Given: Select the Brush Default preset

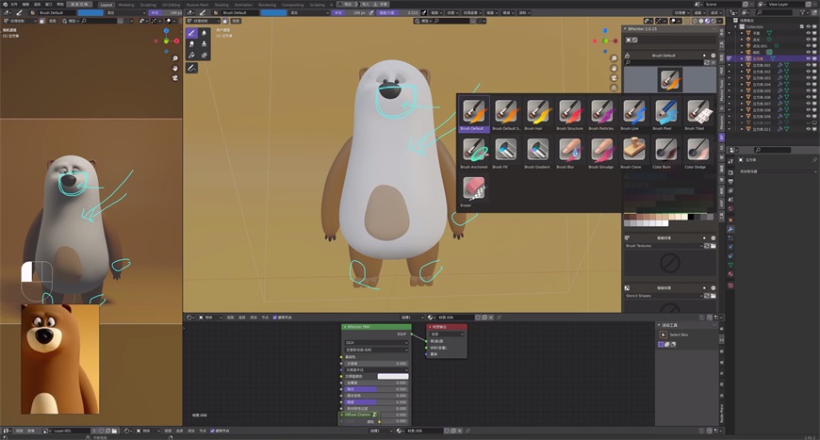Looking at the screenshot, I should point(474,114).
